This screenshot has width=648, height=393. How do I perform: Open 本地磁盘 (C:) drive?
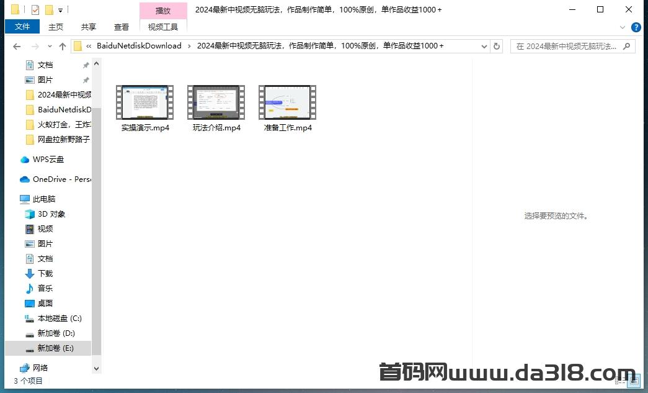click(60, 318)
